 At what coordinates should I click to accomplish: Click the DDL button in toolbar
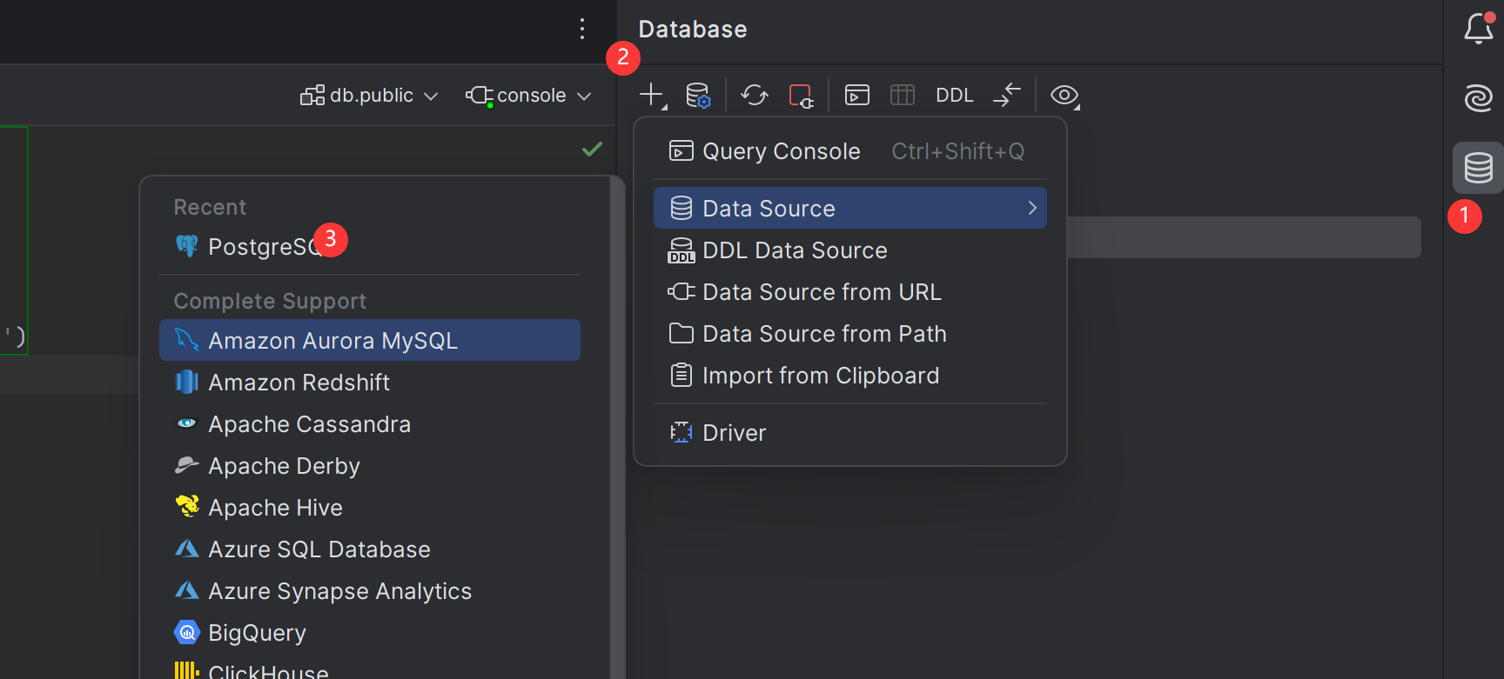(x=954, y=96)
